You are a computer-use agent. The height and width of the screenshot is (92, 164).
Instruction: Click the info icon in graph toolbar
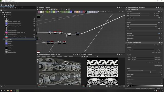45,9
